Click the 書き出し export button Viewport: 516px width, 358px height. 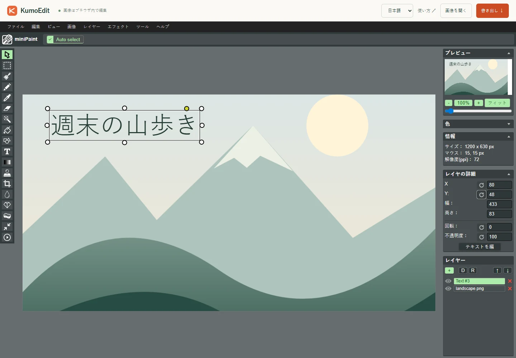[492, 11]
